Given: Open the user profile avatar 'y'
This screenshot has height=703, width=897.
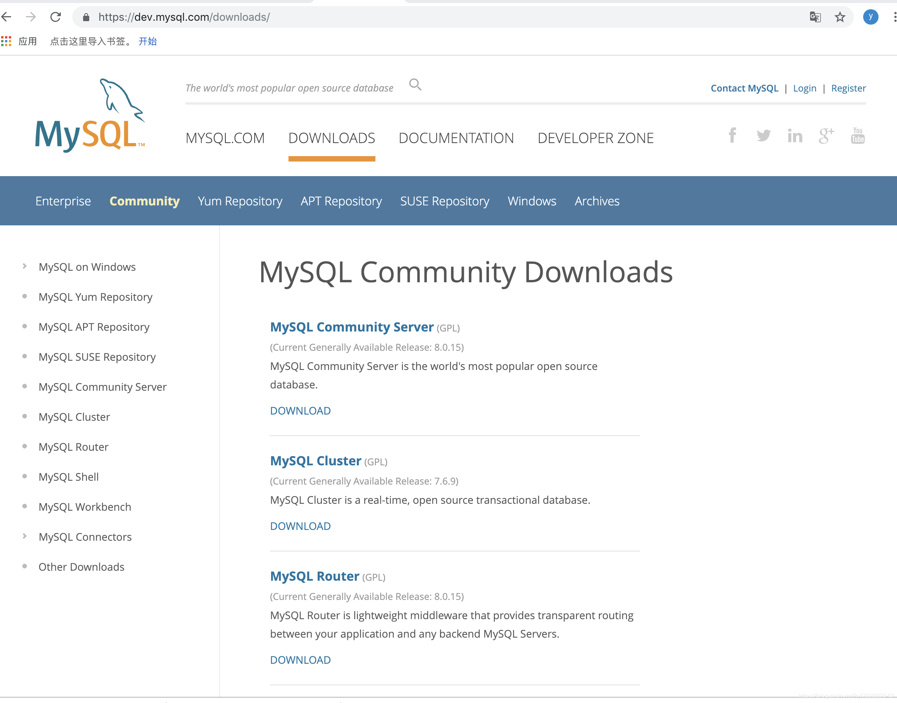Looking at the screenshot, I should 871,17.
